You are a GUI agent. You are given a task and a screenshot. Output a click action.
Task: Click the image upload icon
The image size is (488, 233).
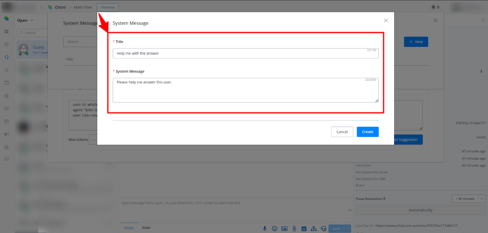(284, 229)
